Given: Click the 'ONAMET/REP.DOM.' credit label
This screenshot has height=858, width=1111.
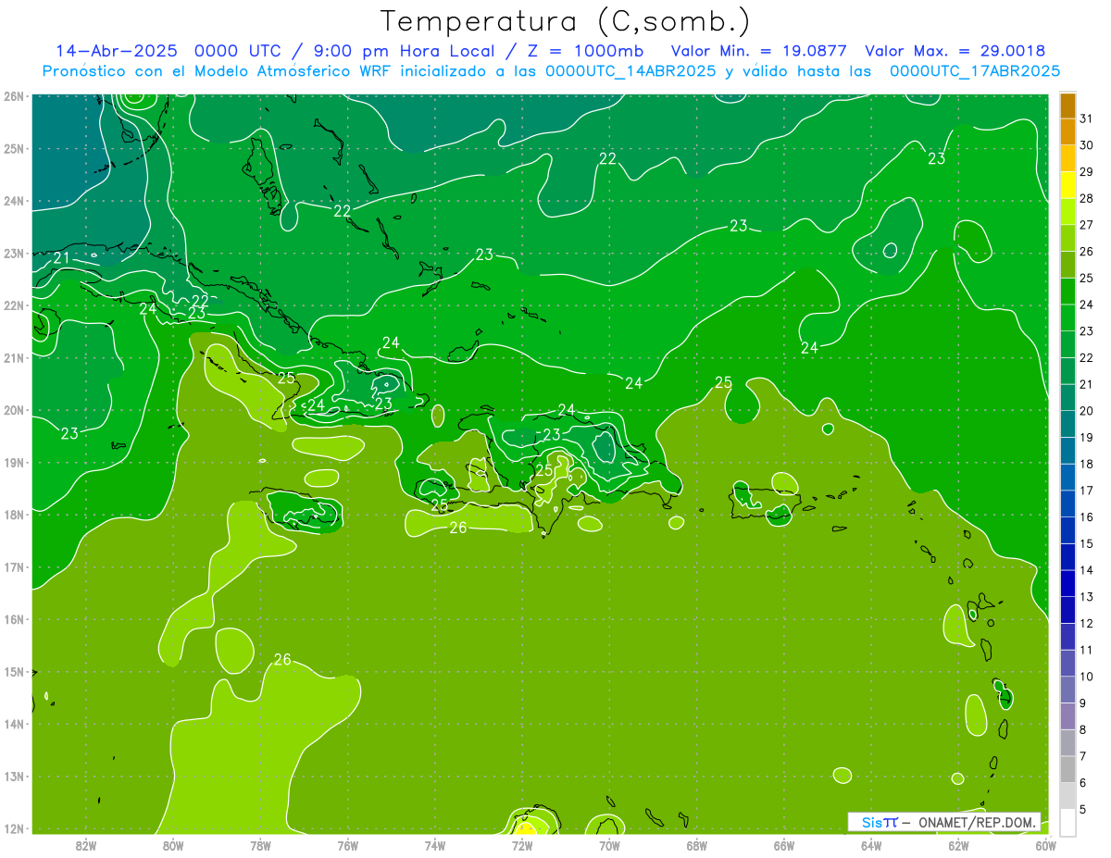Looking at the screenshot, I should point(976,822).
